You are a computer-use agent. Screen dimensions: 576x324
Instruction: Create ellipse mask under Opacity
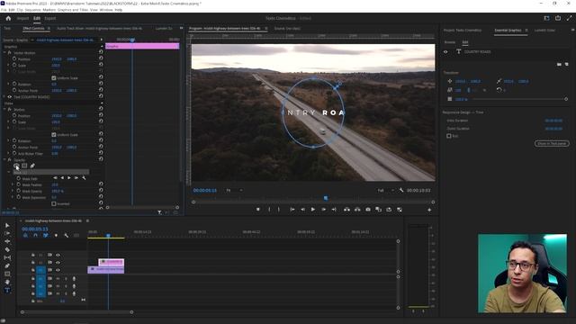click(16, 166)
